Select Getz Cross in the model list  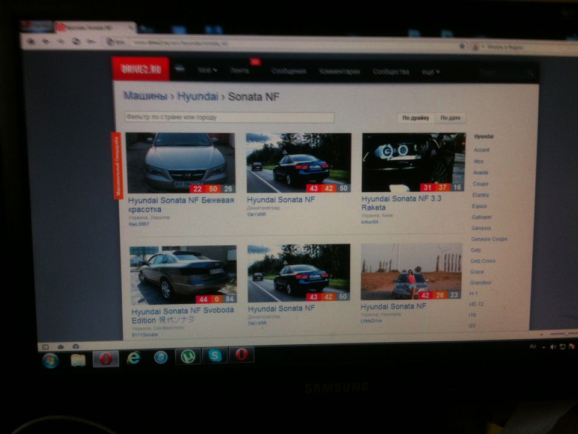click(x=483, y=260)
